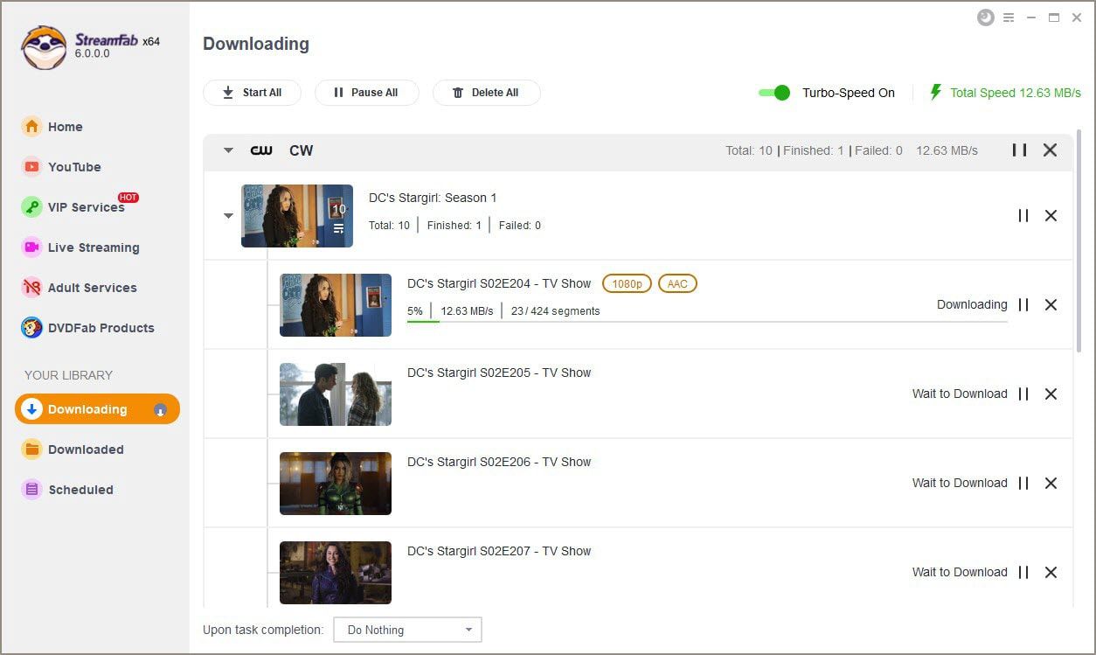Go to the Home menu item
The image size is (1096, 655).
tap(66, 126)
